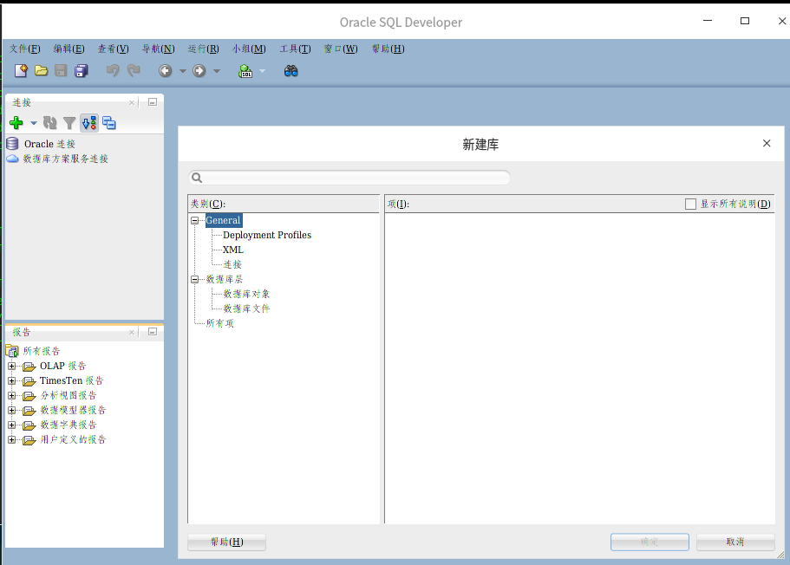Image resolution: width=790 pixels, height=565 pixels.
Task: Open the 工具(T) menu
Action: pyautogui.click(x=295, y=49)
